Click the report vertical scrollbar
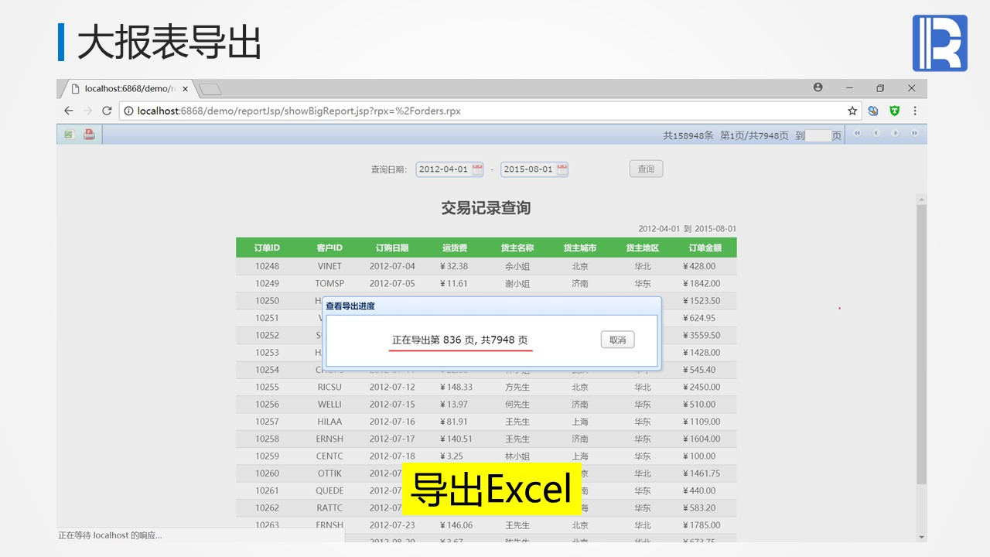Viewport: 990px width, 557px height. coord(920,344)
